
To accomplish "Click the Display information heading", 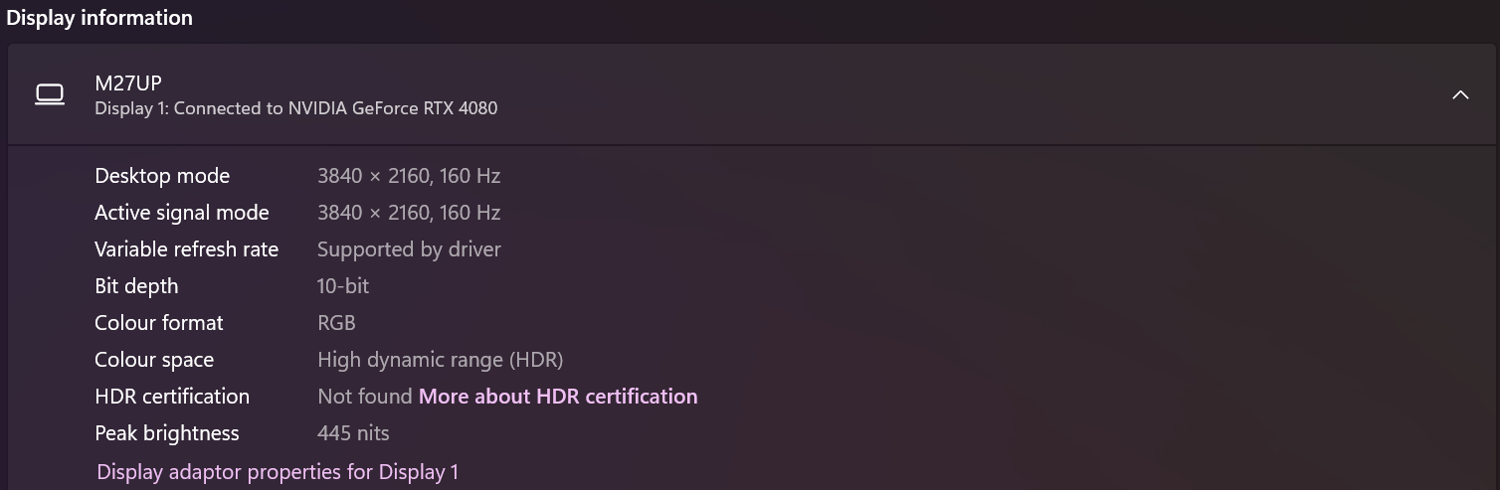I will tap(99, 18).
